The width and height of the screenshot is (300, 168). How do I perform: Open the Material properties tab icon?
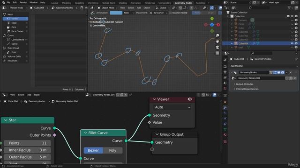point(225,135)
